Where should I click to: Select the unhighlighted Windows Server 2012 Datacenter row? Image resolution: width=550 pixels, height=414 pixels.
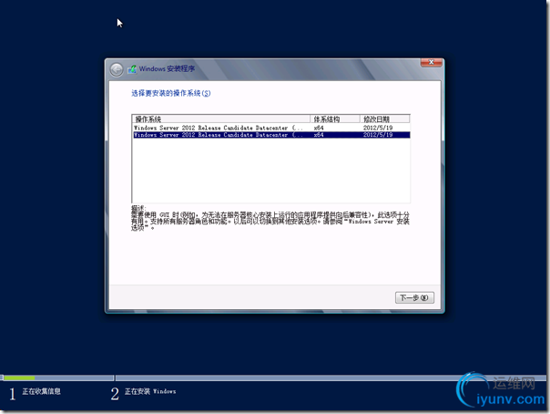(x=271, y=128)
